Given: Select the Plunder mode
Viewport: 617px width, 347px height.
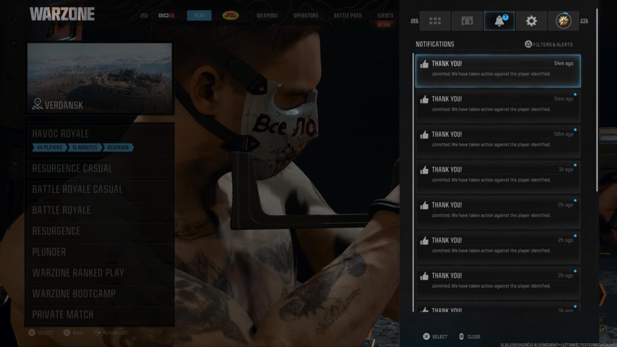Looking at the screenshot, I should point(100,252).
